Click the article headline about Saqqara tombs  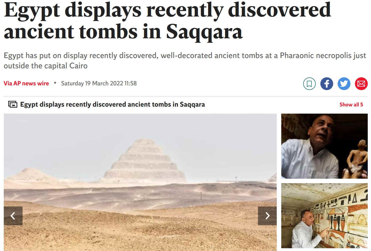point(167,21)
